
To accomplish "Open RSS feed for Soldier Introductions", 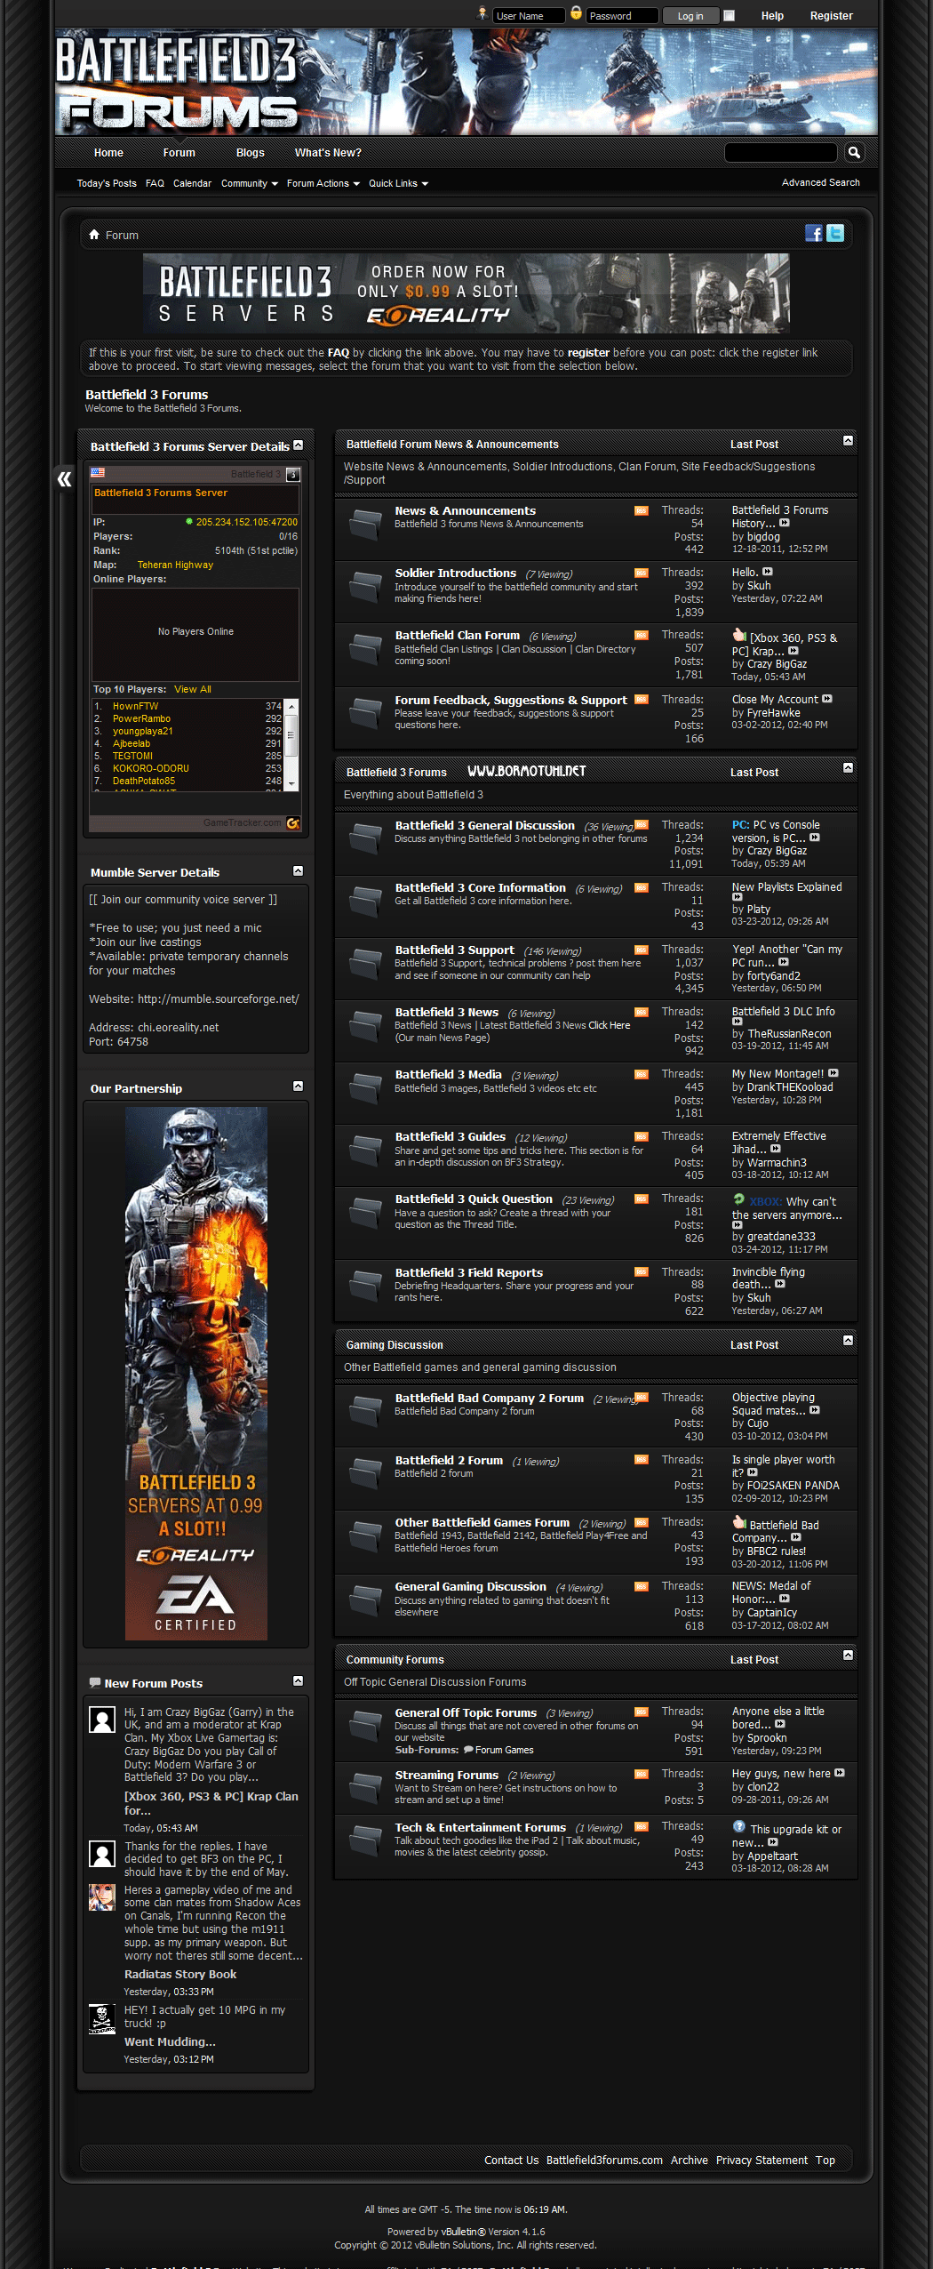I will click(x=641, y=573).
